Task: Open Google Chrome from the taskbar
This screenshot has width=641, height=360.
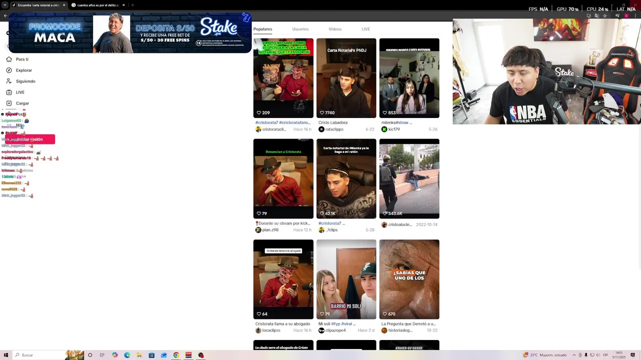Action: point(176,355)
